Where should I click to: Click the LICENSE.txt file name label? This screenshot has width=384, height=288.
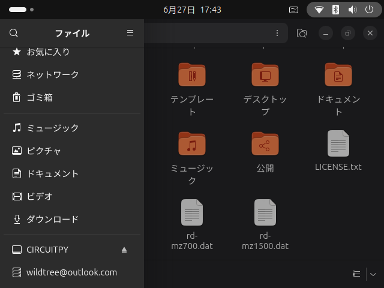pos(338,167)
